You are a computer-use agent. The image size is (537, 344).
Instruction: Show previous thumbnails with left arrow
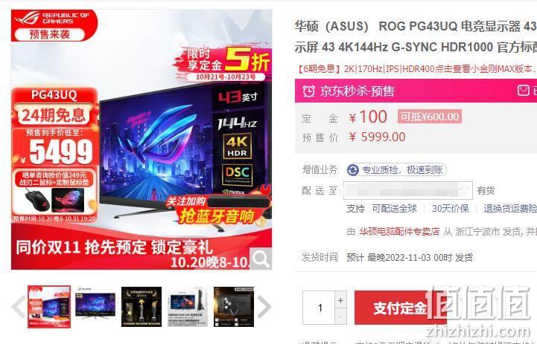19,306
